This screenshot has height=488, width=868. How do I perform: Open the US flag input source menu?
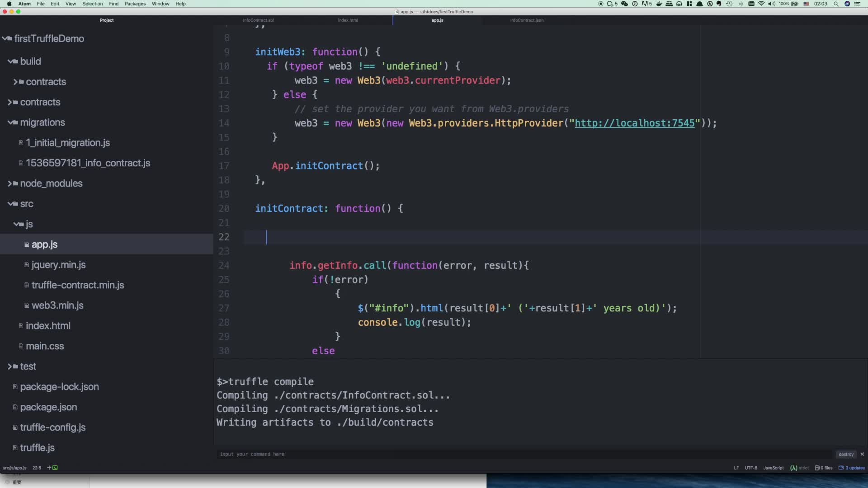tap(806, 4)
